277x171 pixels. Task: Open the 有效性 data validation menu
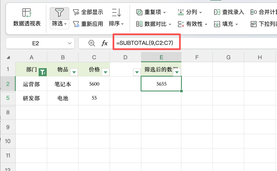tap(192, 24)
